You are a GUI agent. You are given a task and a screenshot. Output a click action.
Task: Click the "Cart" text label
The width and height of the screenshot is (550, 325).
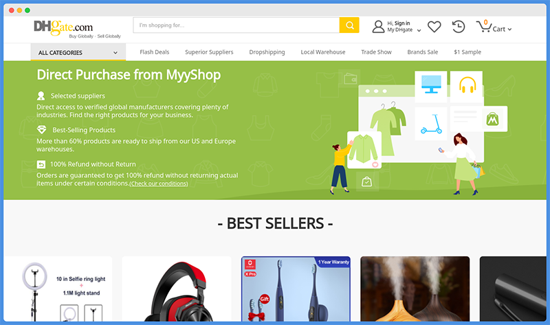click(499, 29)
